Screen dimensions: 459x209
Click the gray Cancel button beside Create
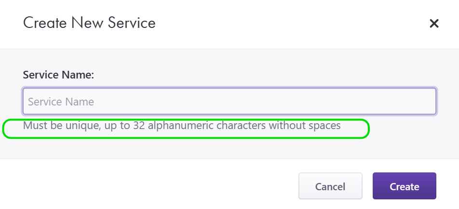[x=330, y=186]
